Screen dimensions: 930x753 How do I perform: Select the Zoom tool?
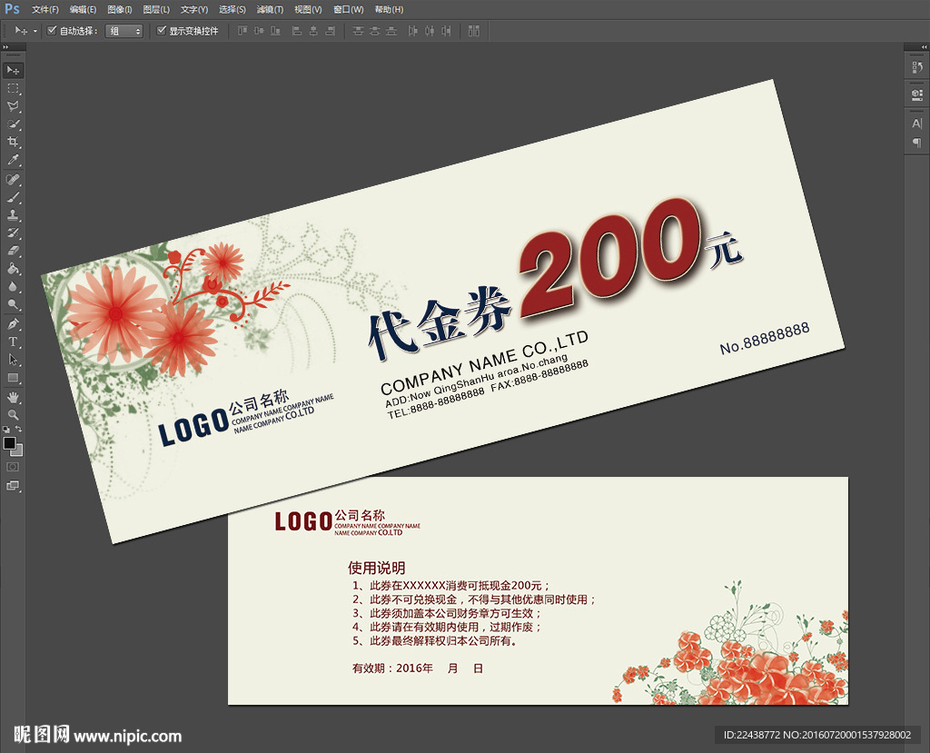tap(13, 415)
